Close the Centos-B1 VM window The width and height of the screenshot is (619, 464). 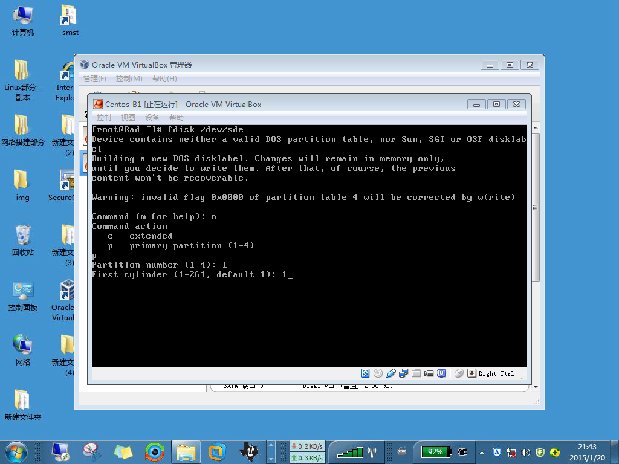516,104
